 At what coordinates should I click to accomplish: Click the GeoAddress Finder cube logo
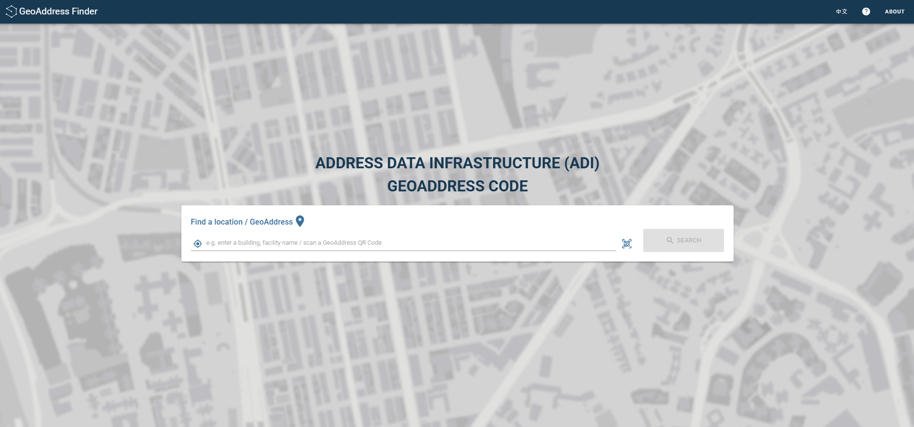coord(11,12)
